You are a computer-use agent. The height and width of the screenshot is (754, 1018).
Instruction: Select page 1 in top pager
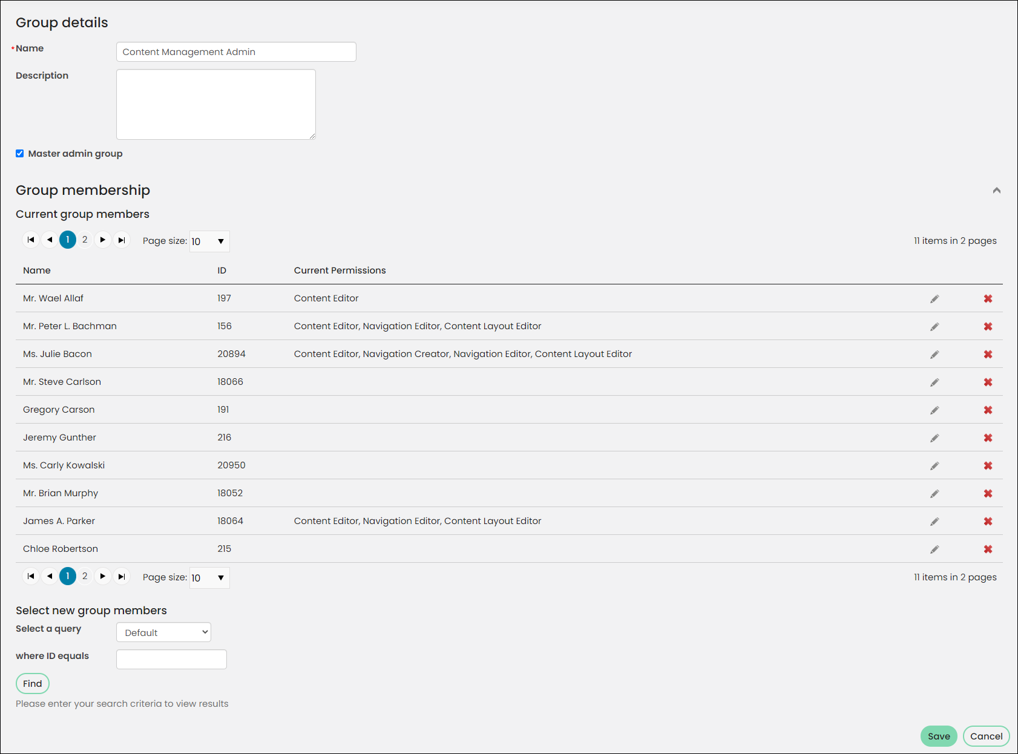(68, 240)
